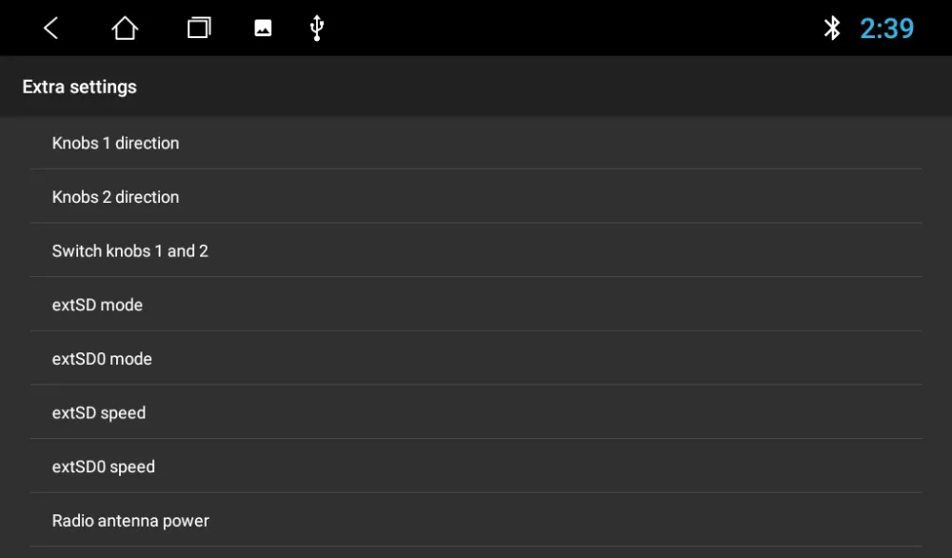Open Knobs 2 direction setting

pyautogui.click(x=476, y=197)
